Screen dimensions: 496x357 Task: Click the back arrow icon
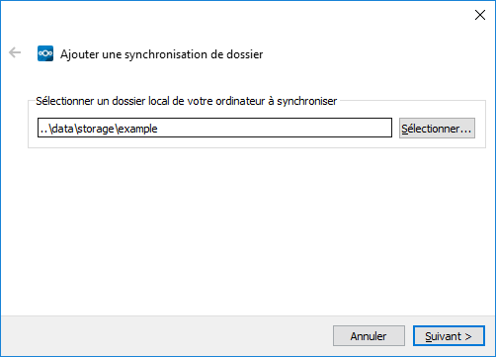(x=15, y=52)
